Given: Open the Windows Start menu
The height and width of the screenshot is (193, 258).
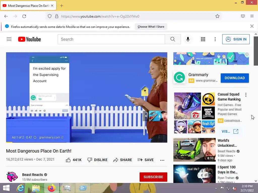Looking at the screenshot, I should point(6,188).
